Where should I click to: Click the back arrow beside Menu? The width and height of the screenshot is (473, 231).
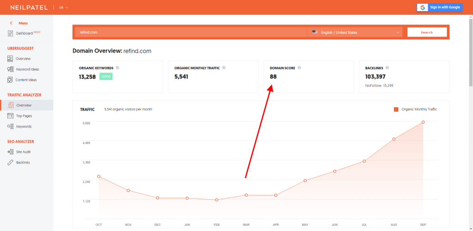click(11, 23)
